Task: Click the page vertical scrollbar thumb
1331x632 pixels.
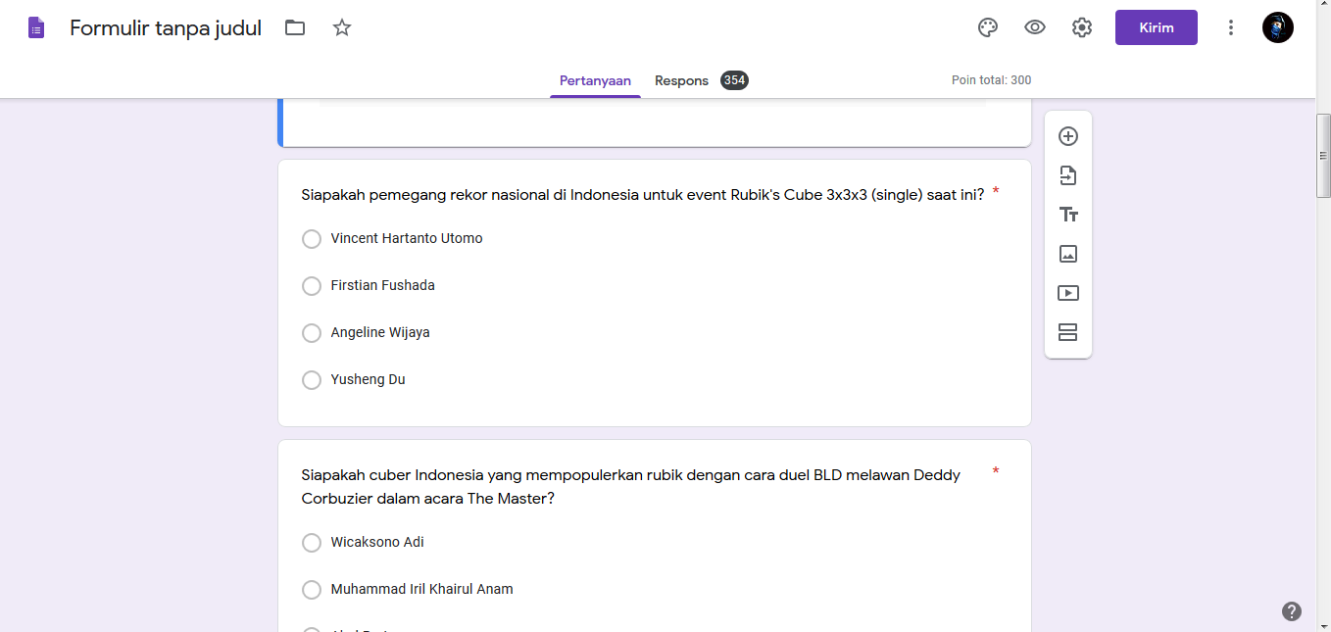Action: coord(1323,156)
